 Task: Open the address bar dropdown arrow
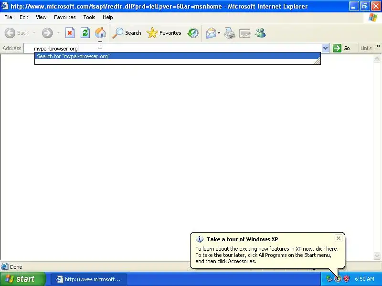coord(325,48)
